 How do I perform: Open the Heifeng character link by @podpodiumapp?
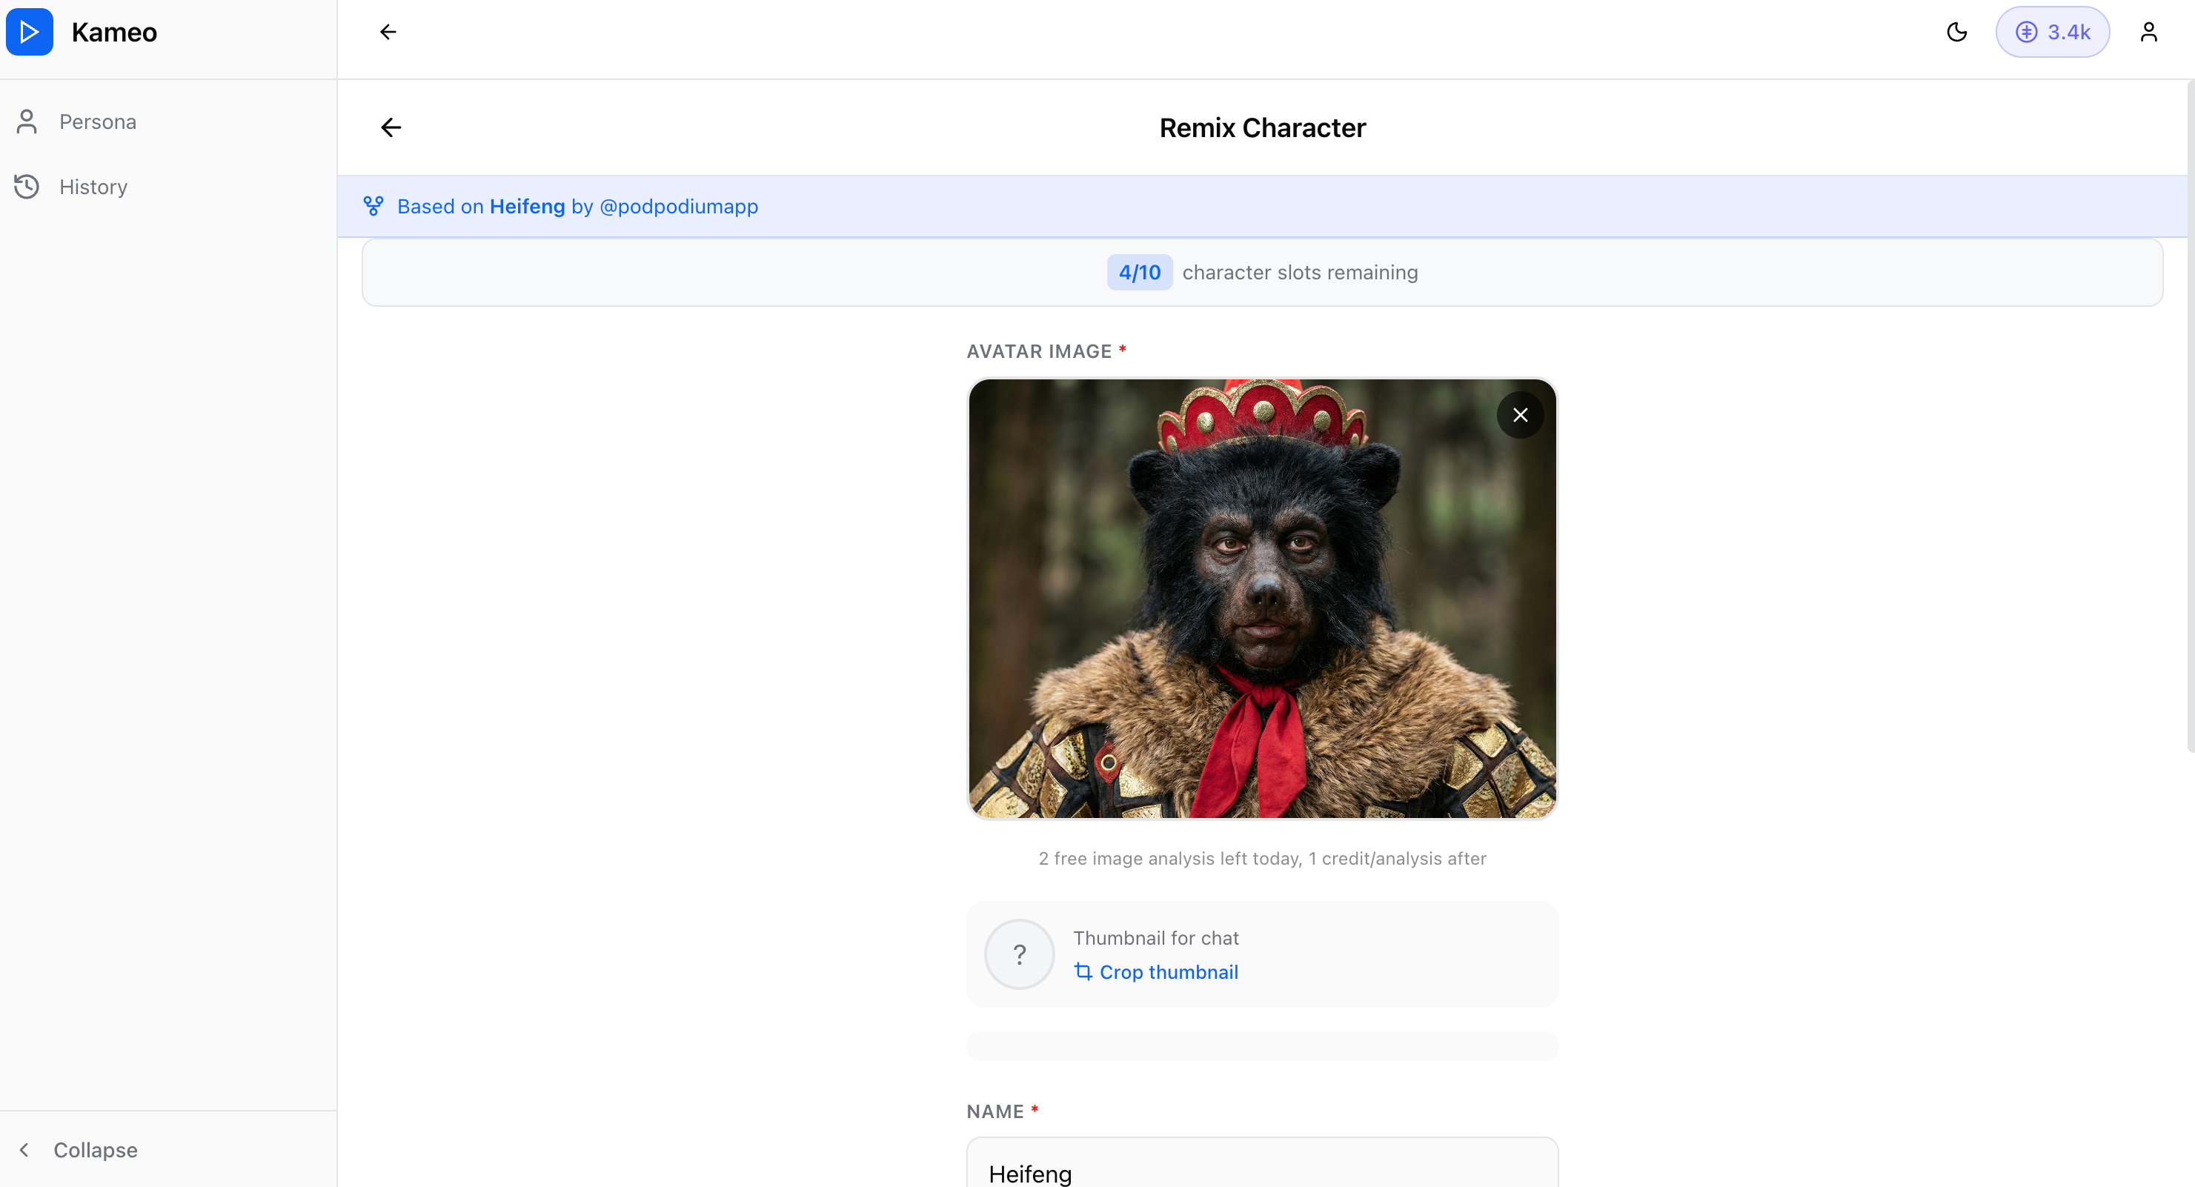(x=527, y=205)
